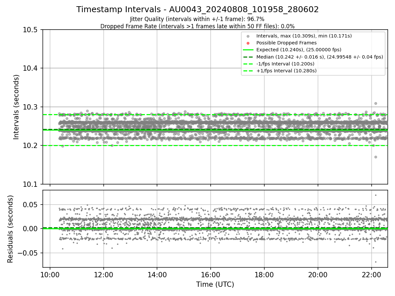Click the 18:00 time tick label
The height and width of the screenshot is (296, 395).
coord(264,274)
